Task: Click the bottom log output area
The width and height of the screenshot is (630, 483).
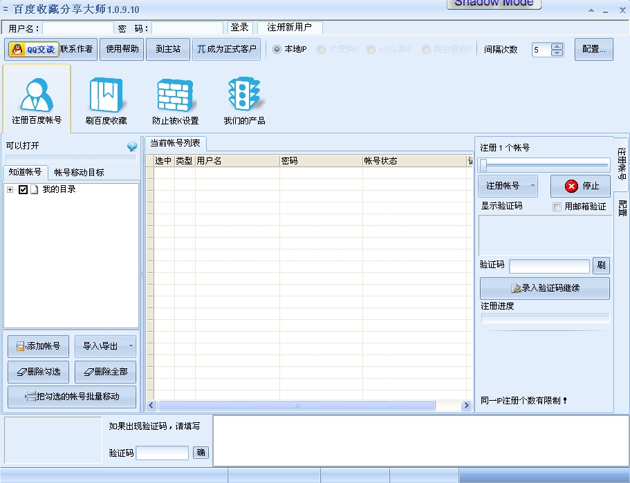Action: point(420,441)
